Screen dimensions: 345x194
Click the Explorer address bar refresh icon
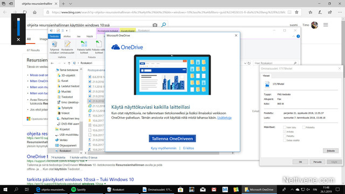coord(249,63)
